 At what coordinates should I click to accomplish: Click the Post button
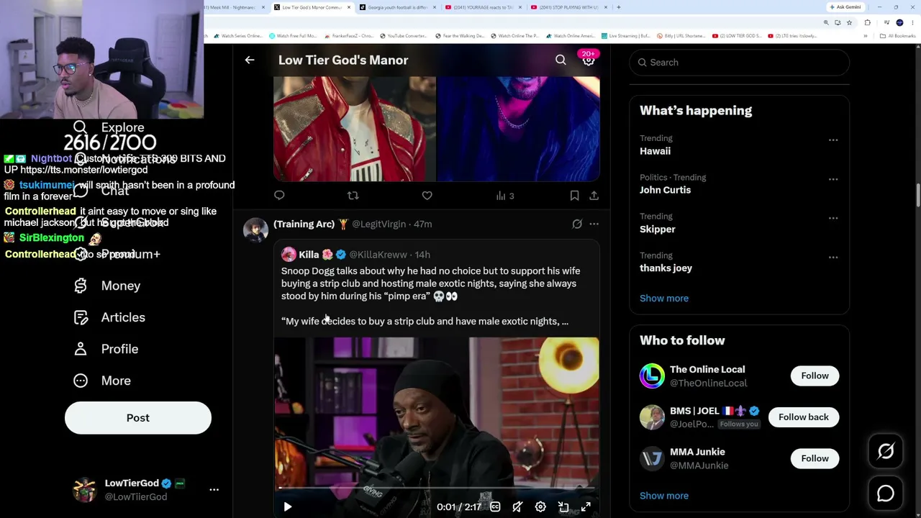point(138,418)
